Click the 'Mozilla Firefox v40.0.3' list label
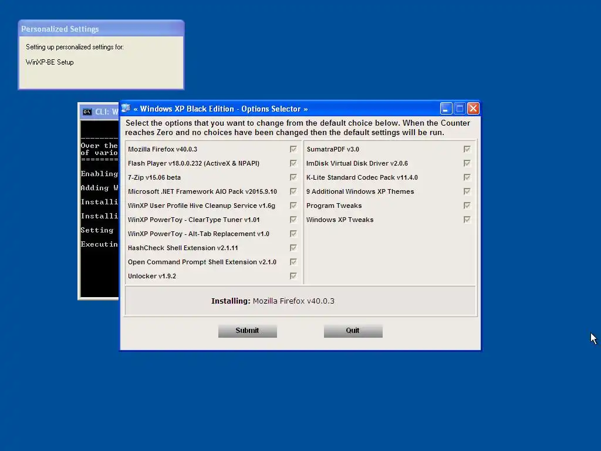 [163, 149]
